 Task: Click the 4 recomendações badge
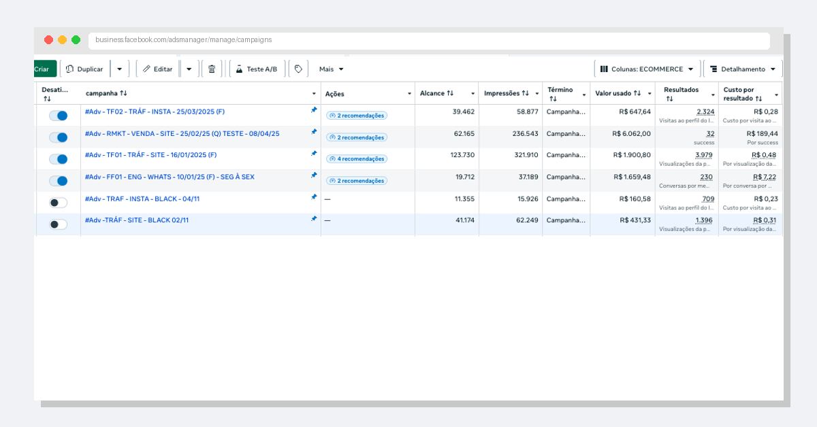pos(357,159)
